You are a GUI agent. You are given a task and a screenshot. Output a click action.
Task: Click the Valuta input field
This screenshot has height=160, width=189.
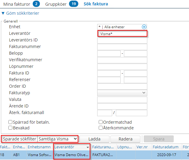point(122,100)
